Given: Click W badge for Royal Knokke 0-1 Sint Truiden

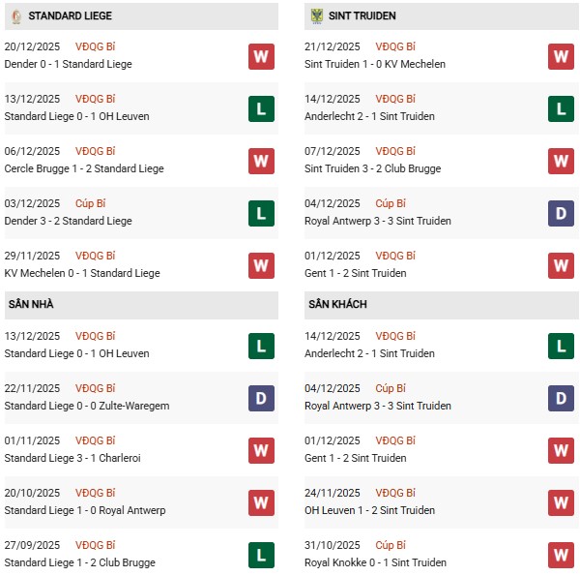Looking at the screenshot, I should pyautogui.click(x=561, y=555).
